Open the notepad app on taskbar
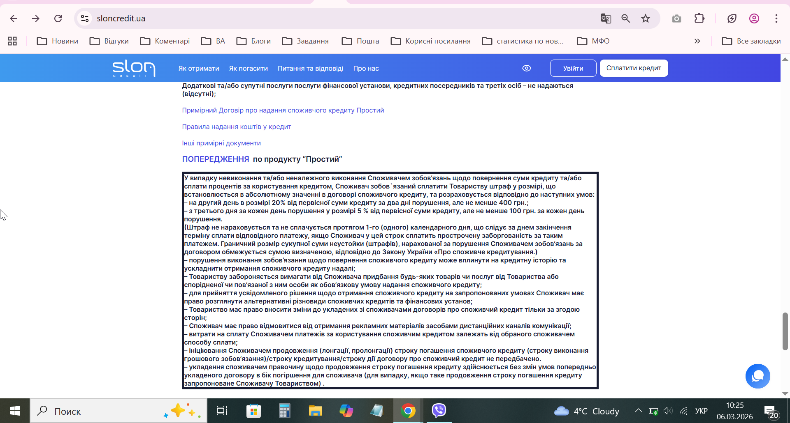Image resolution: width=790 pixels, height=423 pixels. [377, 411]
